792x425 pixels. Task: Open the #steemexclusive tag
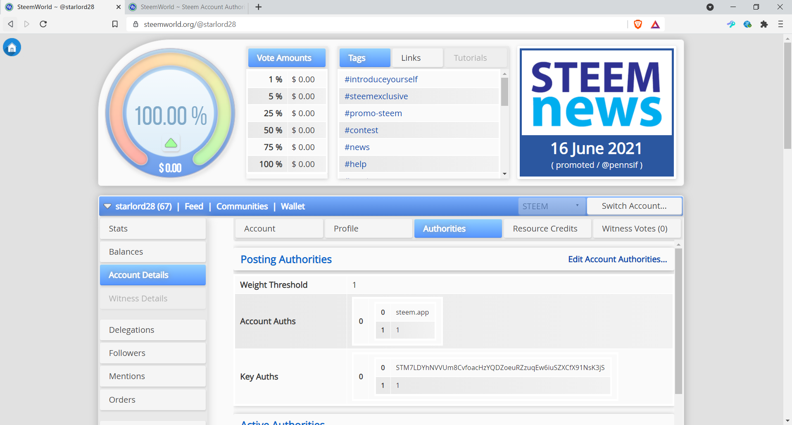tap(376, 96)
